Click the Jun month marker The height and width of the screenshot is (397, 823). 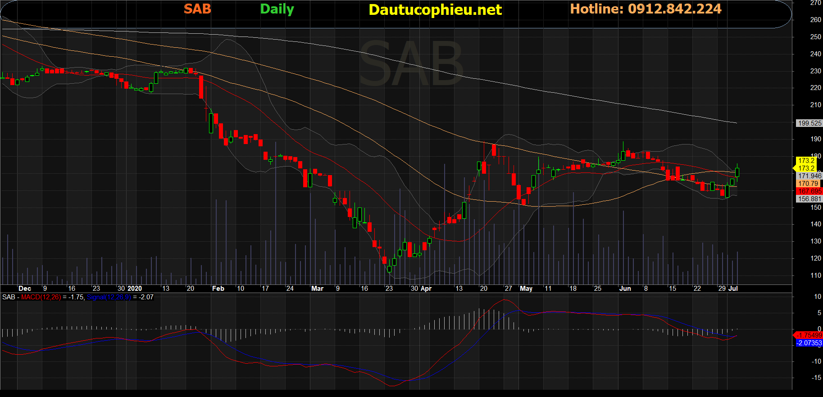[625, 289]
